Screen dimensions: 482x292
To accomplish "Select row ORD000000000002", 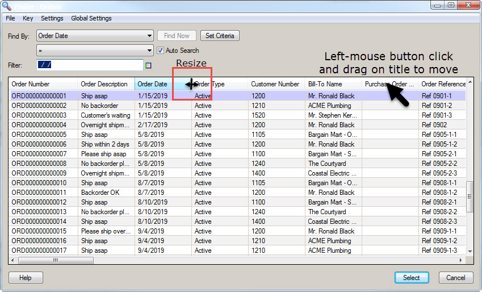I will click(x=237, y=106).
